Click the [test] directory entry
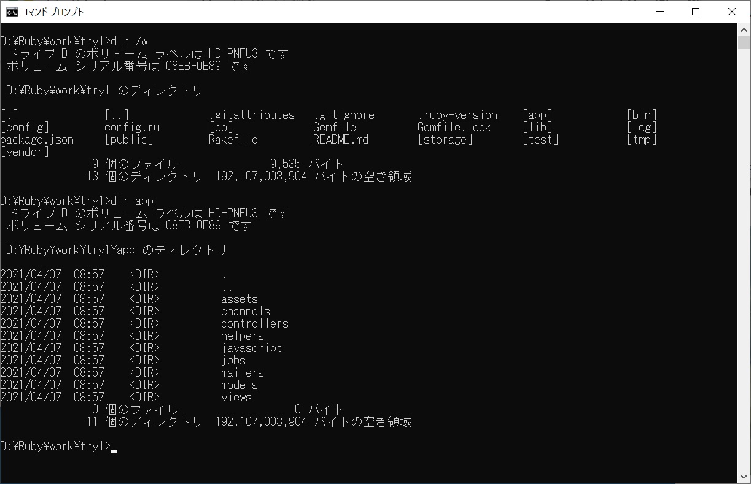The image size is (751, 484). pyautogui.click(x=540, y=139)
